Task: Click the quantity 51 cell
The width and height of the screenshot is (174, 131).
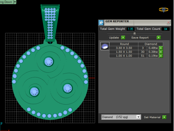Action: click(x=143, y=56)
